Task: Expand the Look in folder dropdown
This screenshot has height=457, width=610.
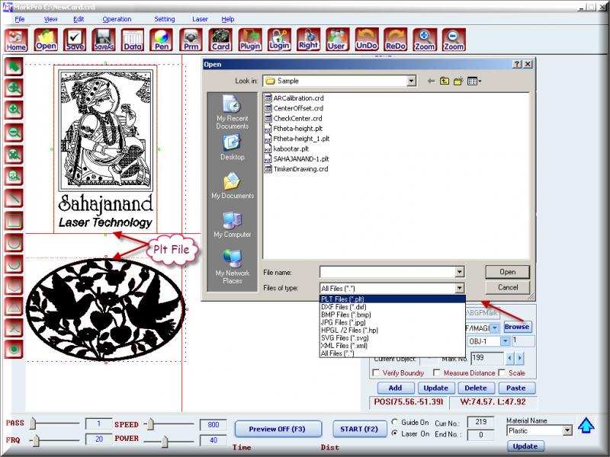Action: (411, 81)
